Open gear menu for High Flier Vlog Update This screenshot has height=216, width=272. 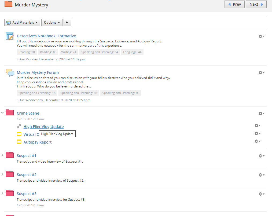click(x=258, y=125)
